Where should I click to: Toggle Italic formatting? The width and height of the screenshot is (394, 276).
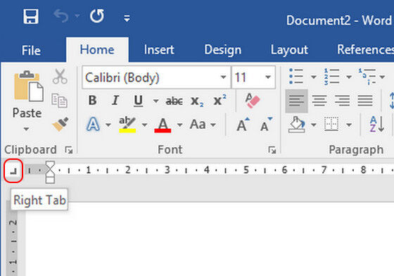click(x=115, y=101)
